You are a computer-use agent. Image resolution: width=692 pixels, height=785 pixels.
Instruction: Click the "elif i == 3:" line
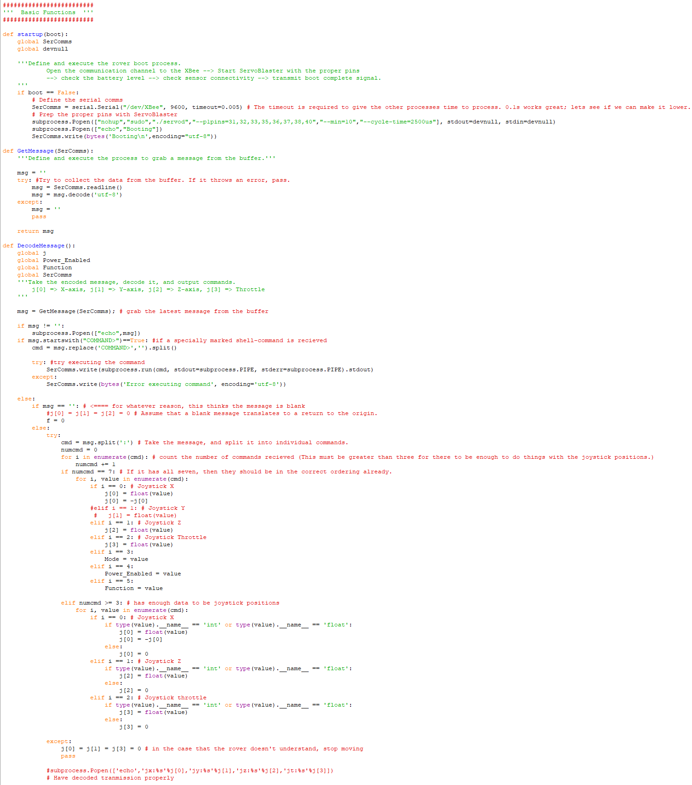[112, 552]
